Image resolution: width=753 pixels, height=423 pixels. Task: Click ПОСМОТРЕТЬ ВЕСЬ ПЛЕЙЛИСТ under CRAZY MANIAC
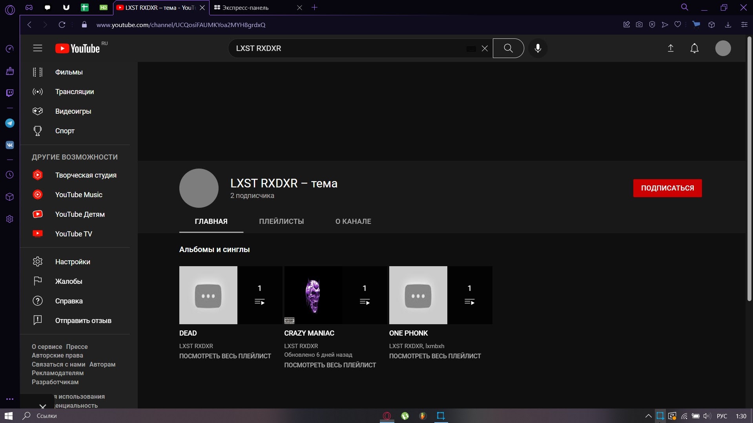[330, 365]
